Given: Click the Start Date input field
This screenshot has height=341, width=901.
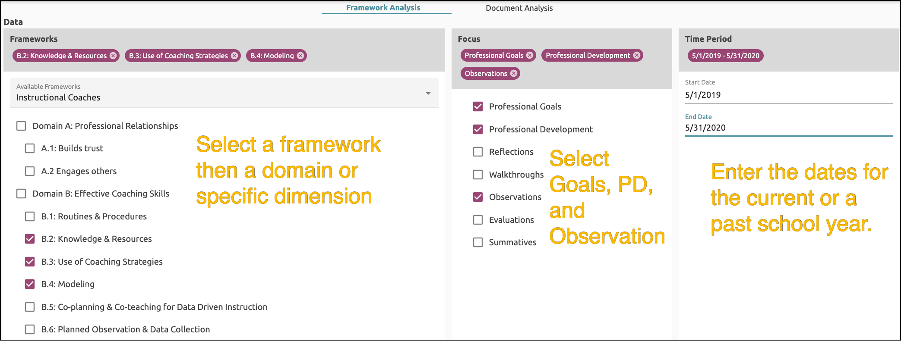Looking at the screenshot, I should pyautogui.click(x=789, y=95).
